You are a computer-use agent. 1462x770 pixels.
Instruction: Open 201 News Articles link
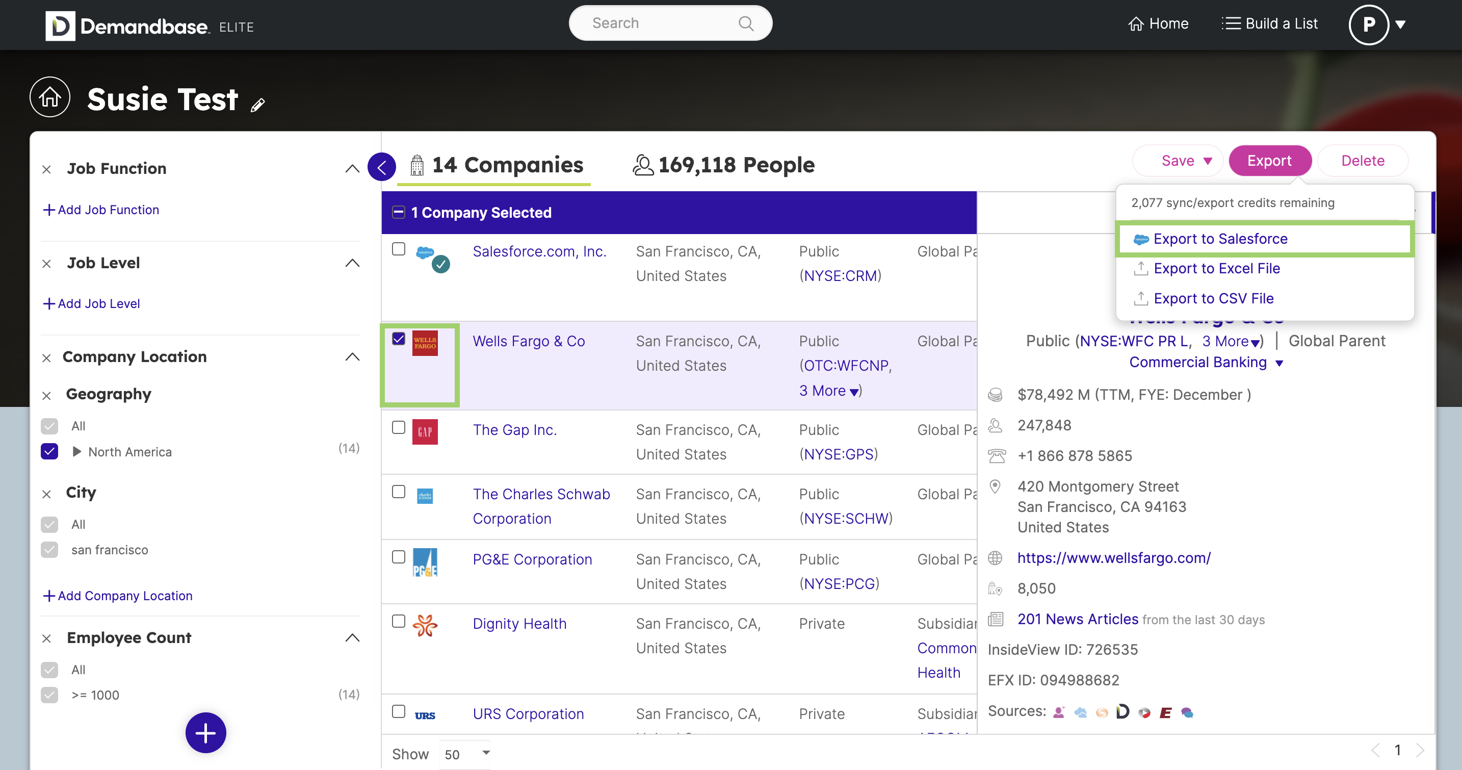coord(1077,619)
